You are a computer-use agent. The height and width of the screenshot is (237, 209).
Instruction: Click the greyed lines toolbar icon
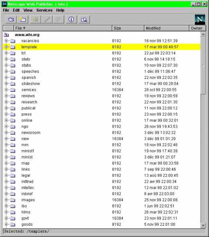pos(59,19)
